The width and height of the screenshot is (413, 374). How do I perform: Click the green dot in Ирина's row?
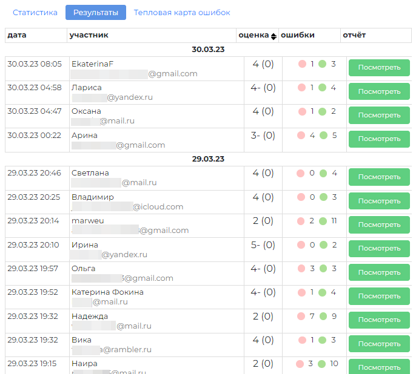tap(323, 245)
